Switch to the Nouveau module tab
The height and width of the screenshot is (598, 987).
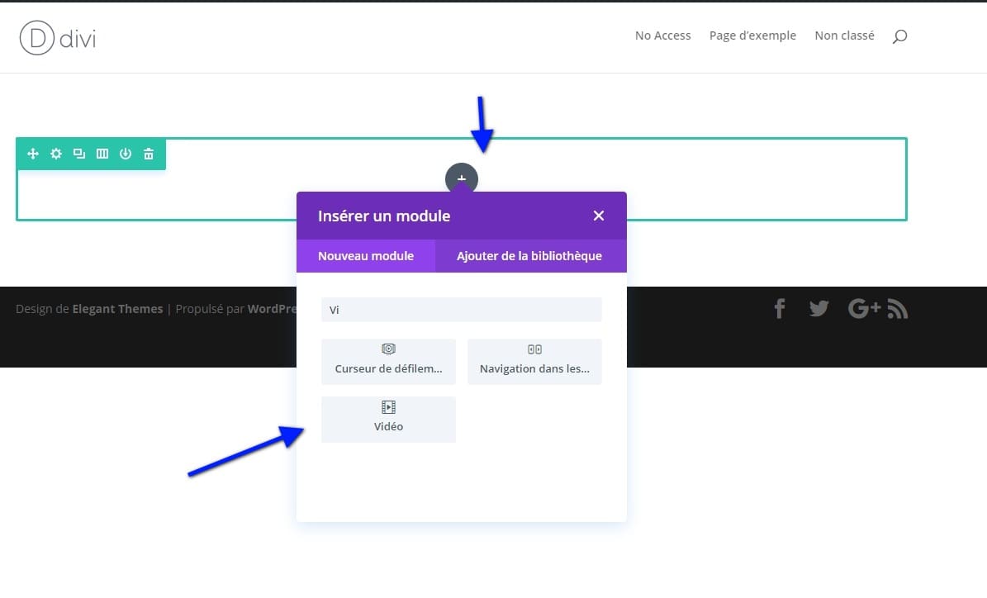pyautogui.click(x=366, y=256)
